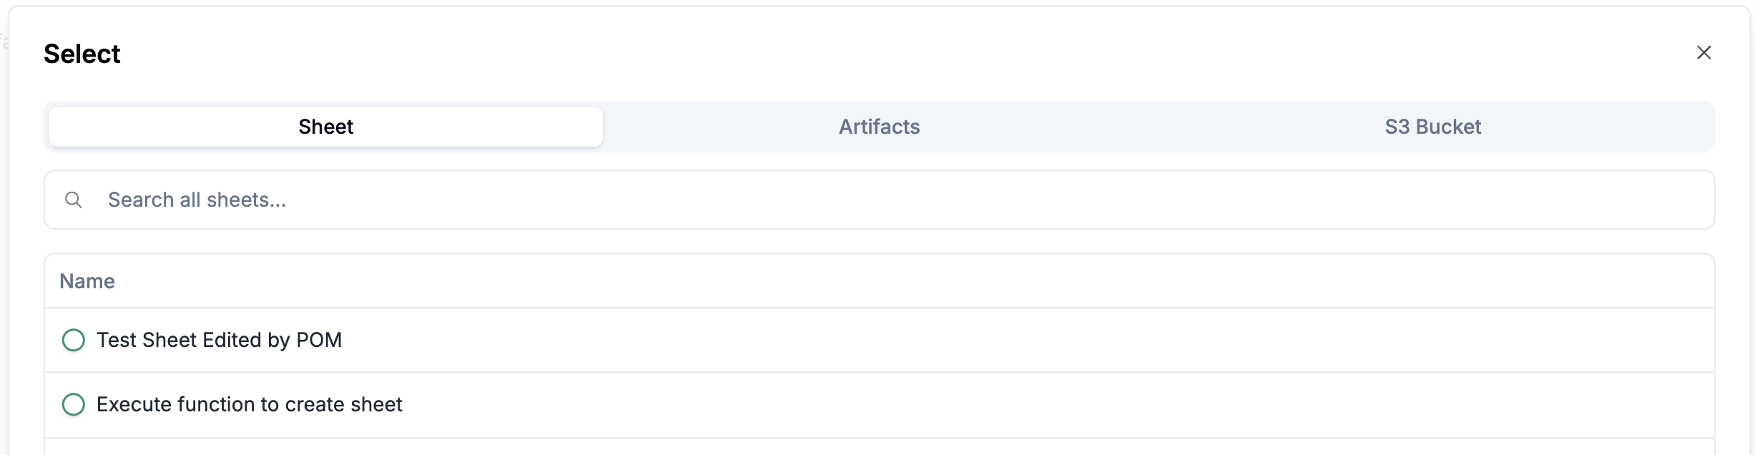This screenshot has height=455, width=1755.
Task: Close the Select dialog
Action: coord(1704,53)
